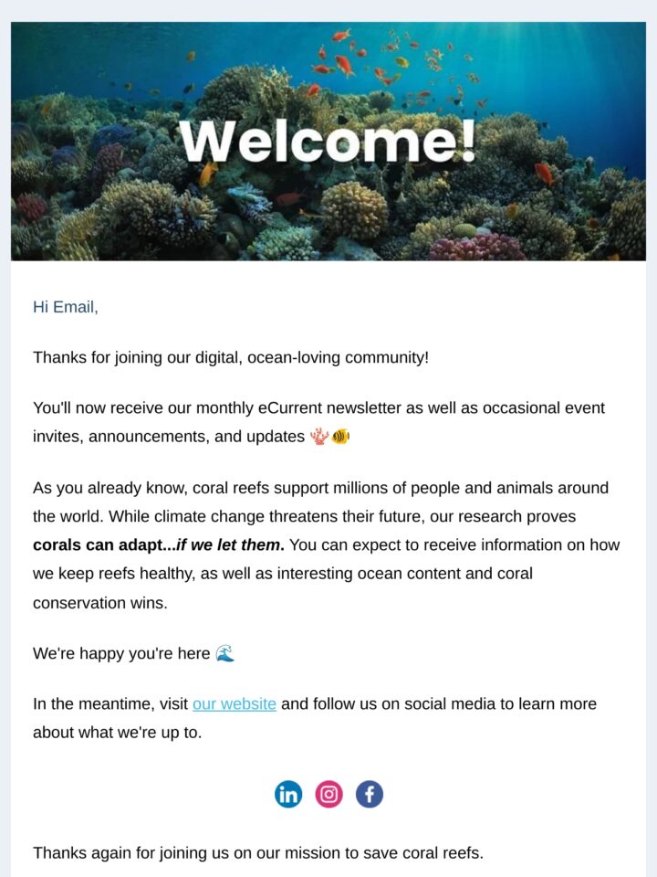Open the Instagram social icon
Screen dimensions: 657x877
click(x=329, y=794)
